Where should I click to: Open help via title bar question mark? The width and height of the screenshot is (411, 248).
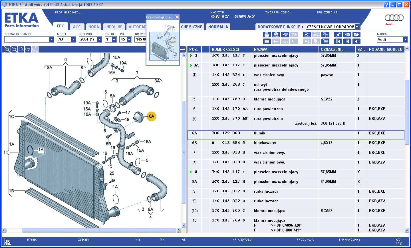386,5
